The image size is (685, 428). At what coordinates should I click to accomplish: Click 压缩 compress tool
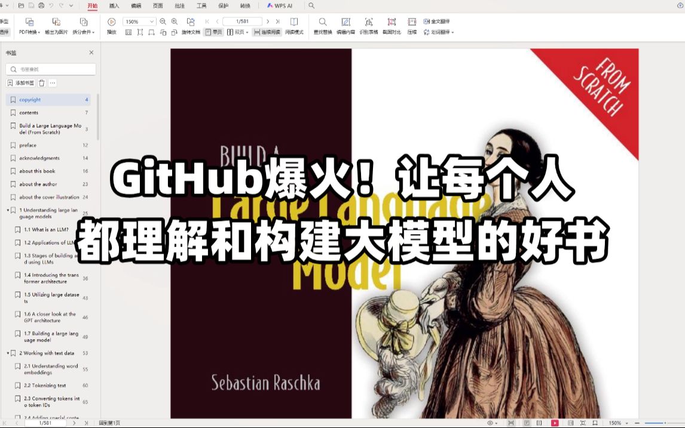point(412,26)
